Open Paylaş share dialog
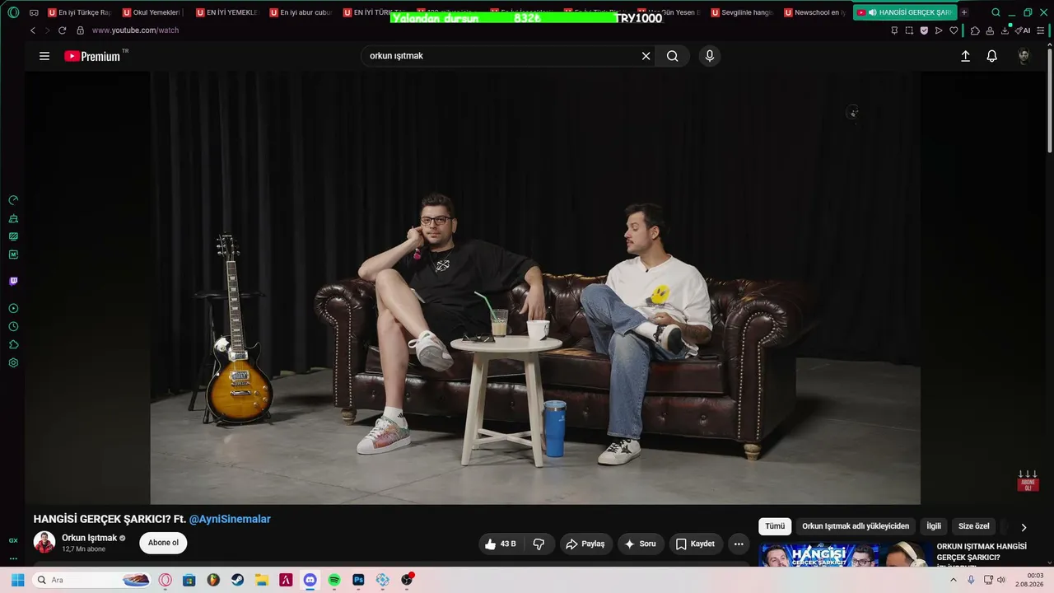 tap(585, 544)
